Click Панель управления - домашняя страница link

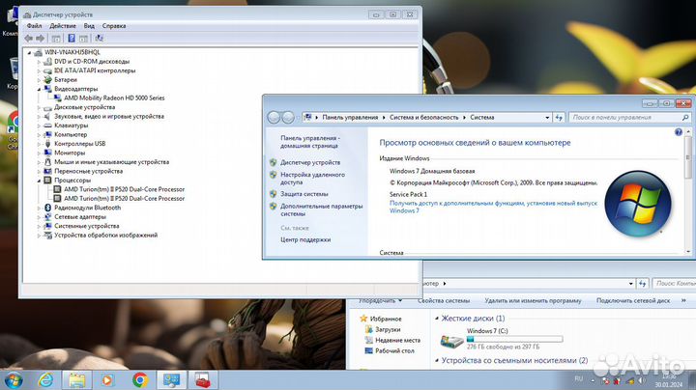point(310,142)
